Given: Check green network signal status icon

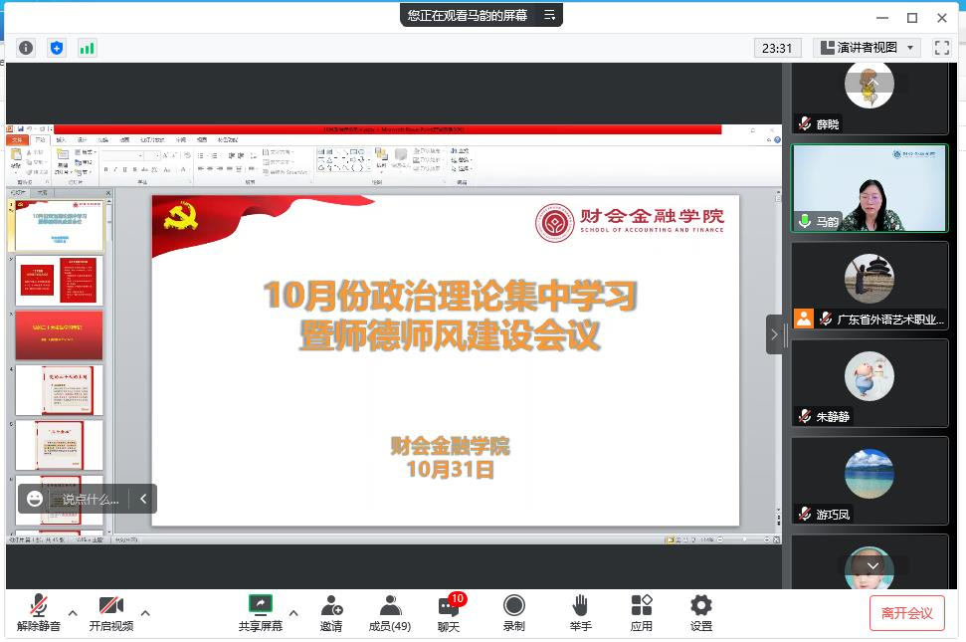Looking at the screenshot, I should tap(88, 48).
